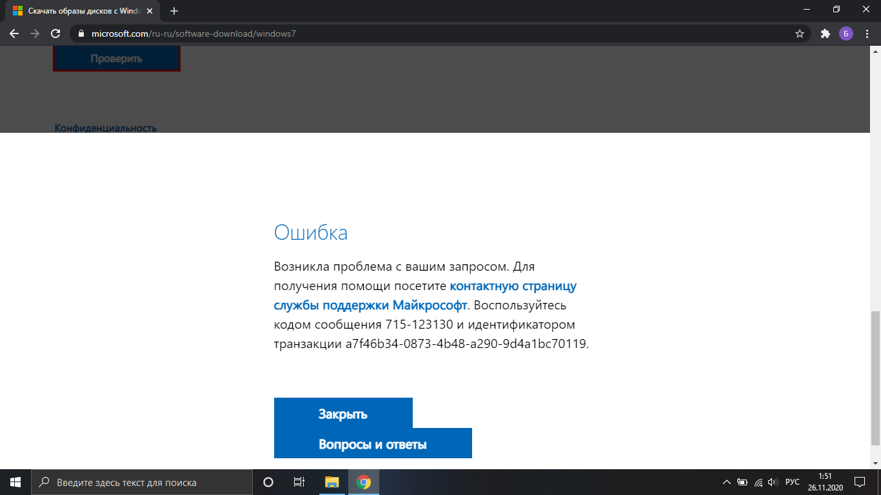Open the battery status tray icon
881x495 pixels.
[743, 482]
